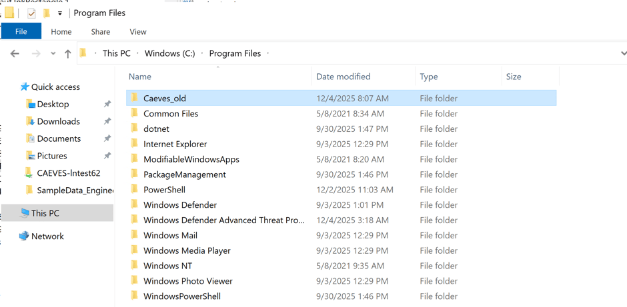Toggle the pin next to Downloads
Image resolution: width=627 pixels, height=307 pixels.
click(107, 122)
